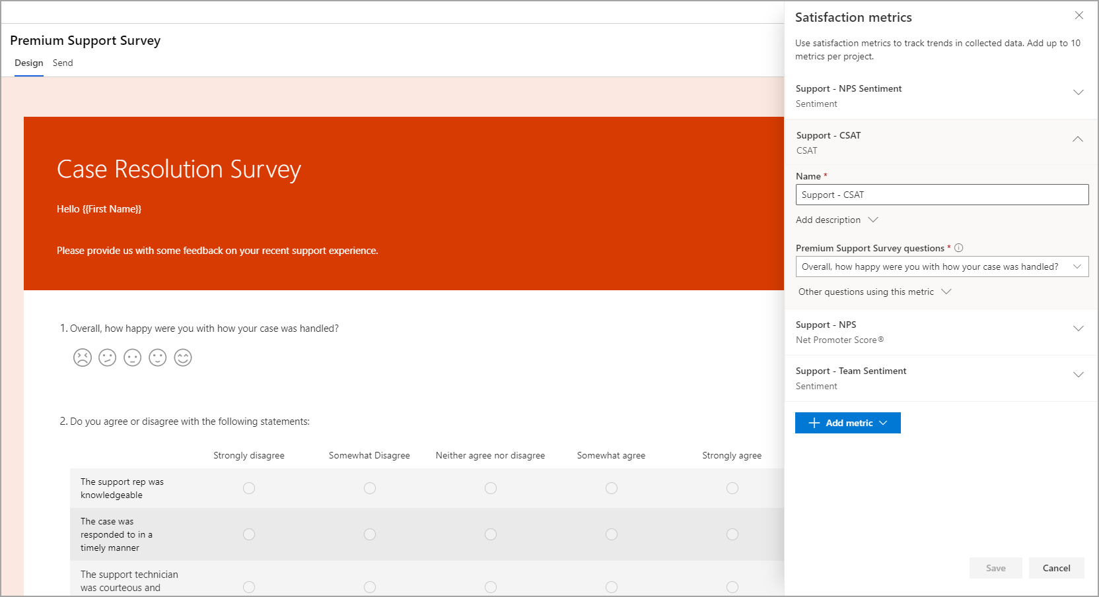
Task: Click 'The support technician was courteous' statement
Action: tap(129, 581)
